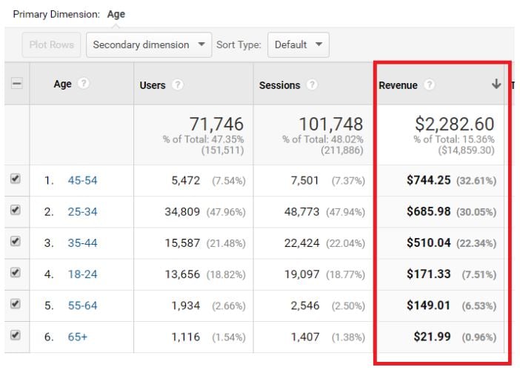Click revenue cell $171.33
Screen dimensions: 520x373
point(428,274)
